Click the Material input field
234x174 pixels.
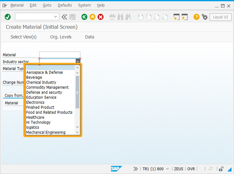[x=60, y=55]
